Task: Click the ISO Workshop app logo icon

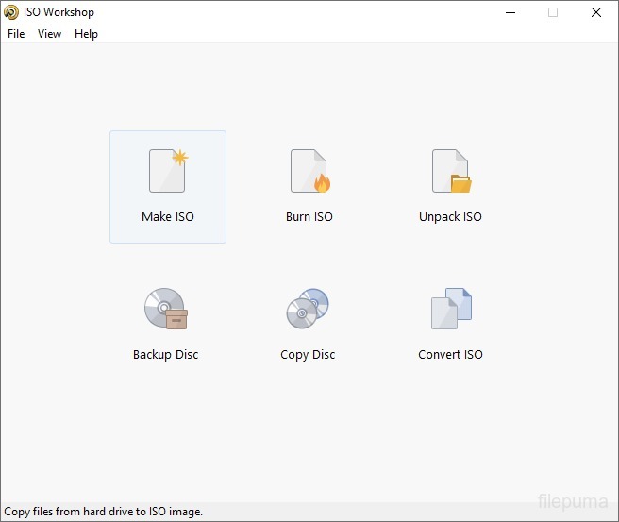Action: pos(11,12)
